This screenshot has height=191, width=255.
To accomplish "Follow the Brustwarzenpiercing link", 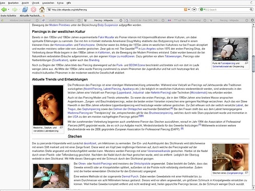I will (161, 113).
